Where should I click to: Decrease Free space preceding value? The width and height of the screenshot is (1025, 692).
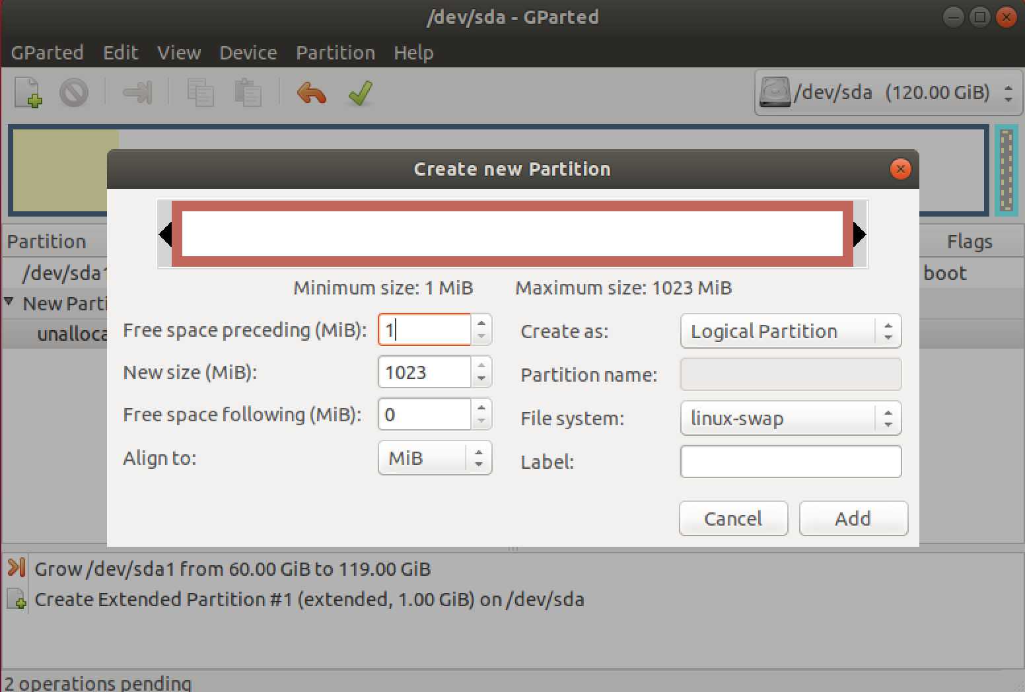481,337
